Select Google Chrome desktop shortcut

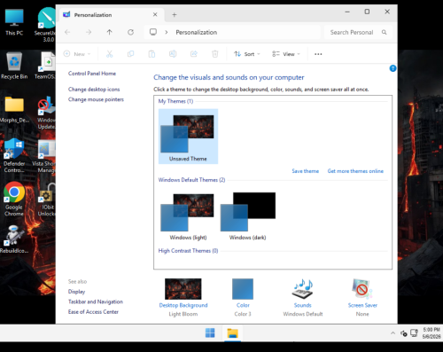point(14,199)
